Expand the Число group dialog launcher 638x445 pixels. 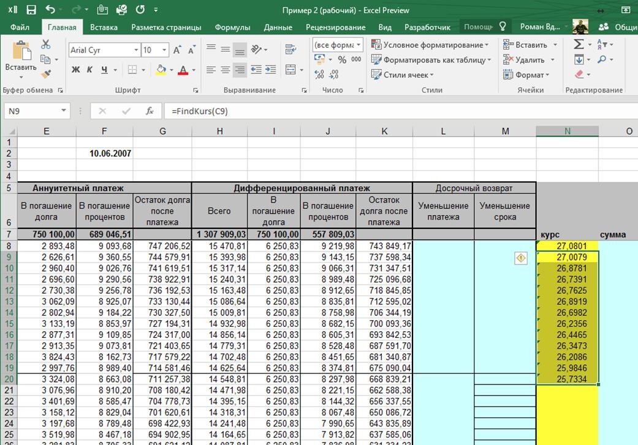(361, 90)
